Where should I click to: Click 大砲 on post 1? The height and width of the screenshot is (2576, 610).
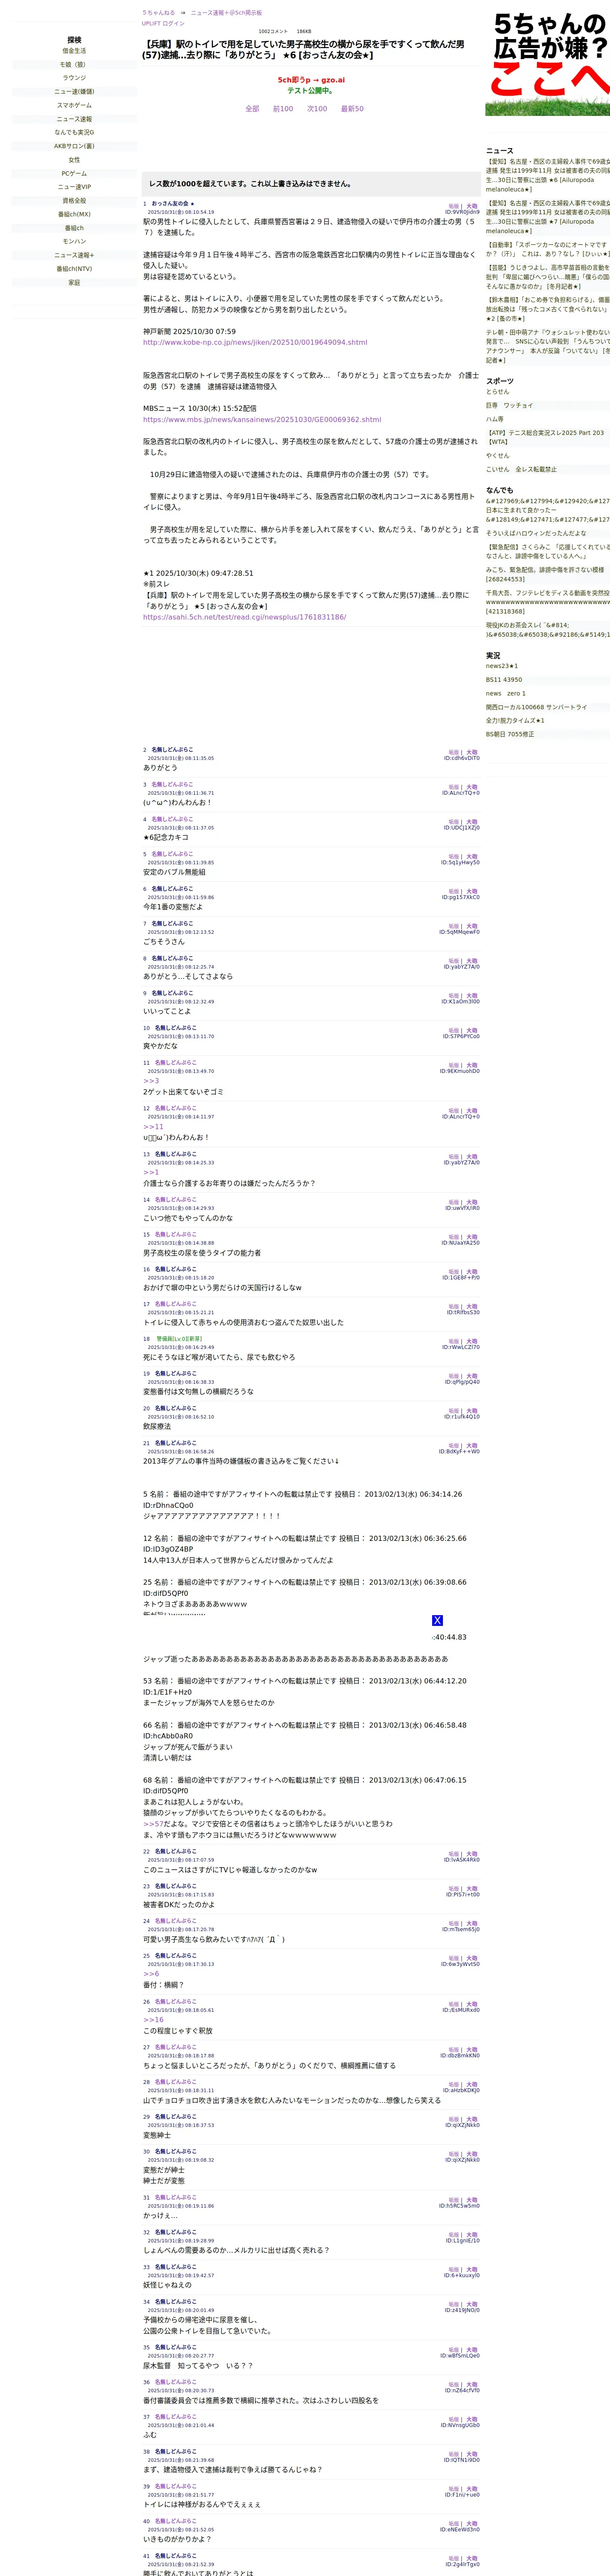[x=472, y=207]
